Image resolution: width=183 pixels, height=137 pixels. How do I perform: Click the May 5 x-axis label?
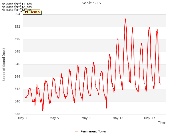[x=54, y=118]
